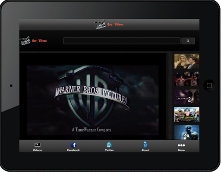Image resolution: width=221 pixels, height=172 pixels.
Task: Open the About info icon
Action: (145, 145)
